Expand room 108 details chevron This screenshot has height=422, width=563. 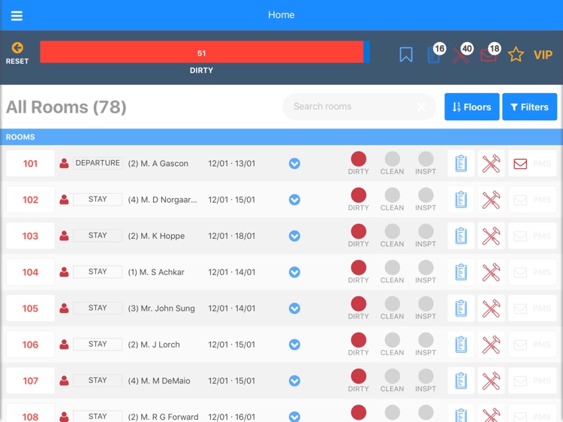click(x=294, y=417)
